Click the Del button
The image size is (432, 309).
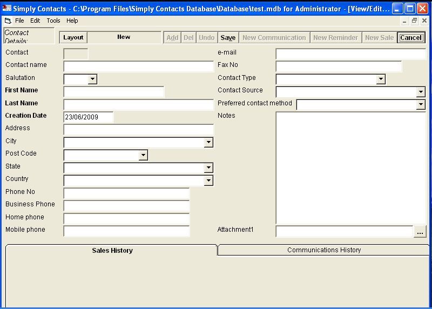pyautogui.click(x=188, y=37)
